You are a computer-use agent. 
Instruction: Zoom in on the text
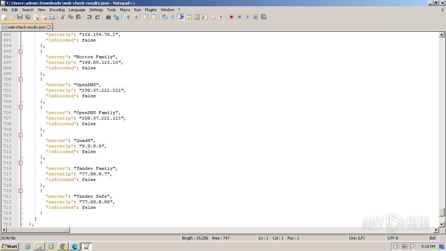coord(127,17)
